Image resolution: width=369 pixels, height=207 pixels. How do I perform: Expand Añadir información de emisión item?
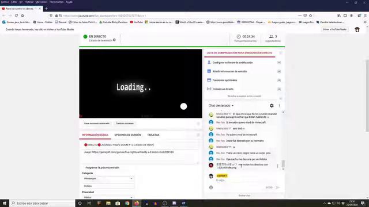tap(279, 71)
